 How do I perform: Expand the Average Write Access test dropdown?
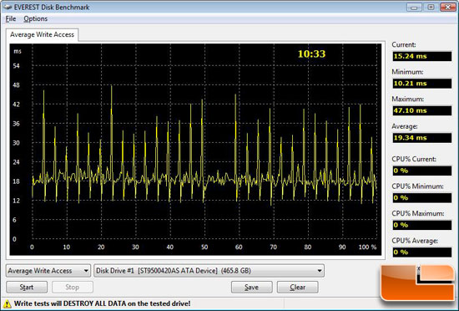tap(48, 271)
